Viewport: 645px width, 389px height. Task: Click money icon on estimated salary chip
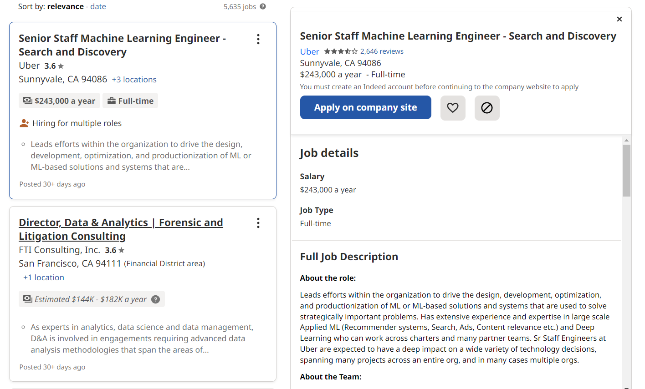pyautogui.click(x=27, y=299)
